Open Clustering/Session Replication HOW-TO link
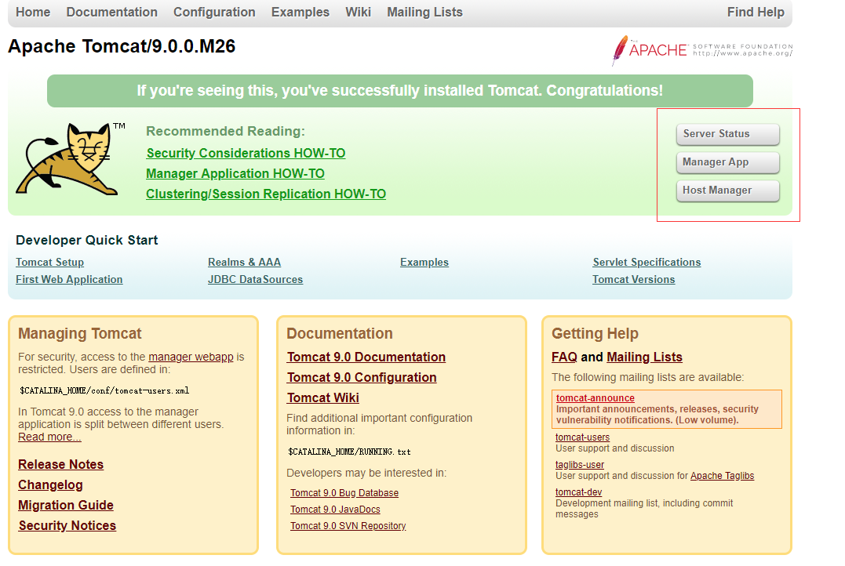845x566 pixels. tap(266, 194)
